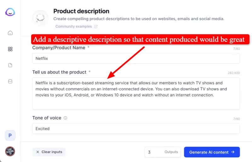Image resolution: width=252 pixels, height=162 pixels.
Task: Click the 7/80 counter above the Excited field
Action: point(237,119)
